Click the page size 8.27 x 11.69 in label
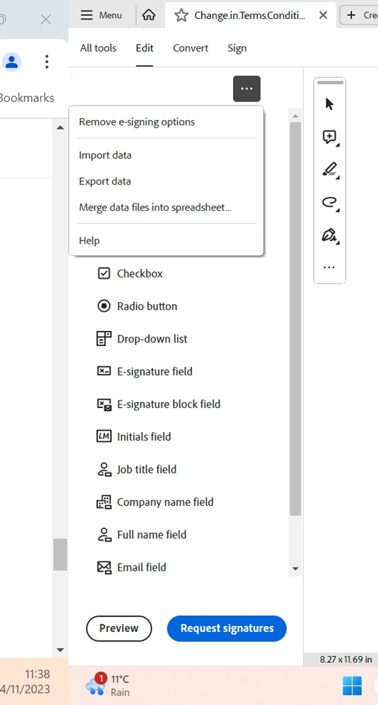The image size is (378, 705). tap(346, 660)
